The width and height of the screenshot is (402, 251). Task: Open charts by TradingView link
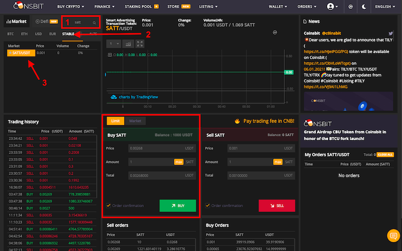138,97
